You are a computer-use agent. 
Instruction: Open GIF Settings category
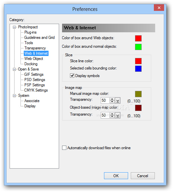click(34, 74)
